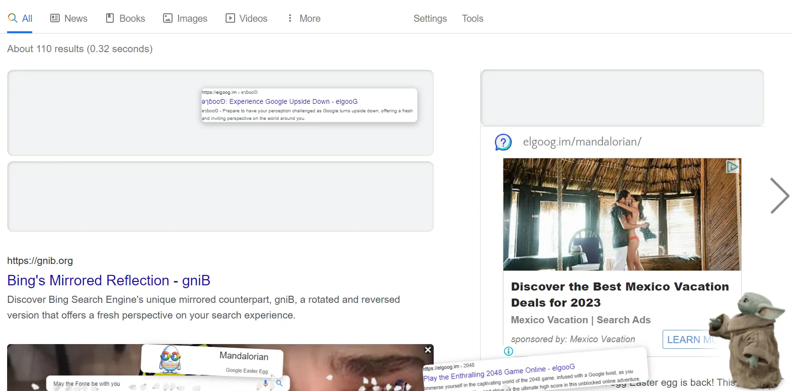This screenshot has width=792, height=391.
Task: Close the Mandalorian video banner
Action: point(428,350)
